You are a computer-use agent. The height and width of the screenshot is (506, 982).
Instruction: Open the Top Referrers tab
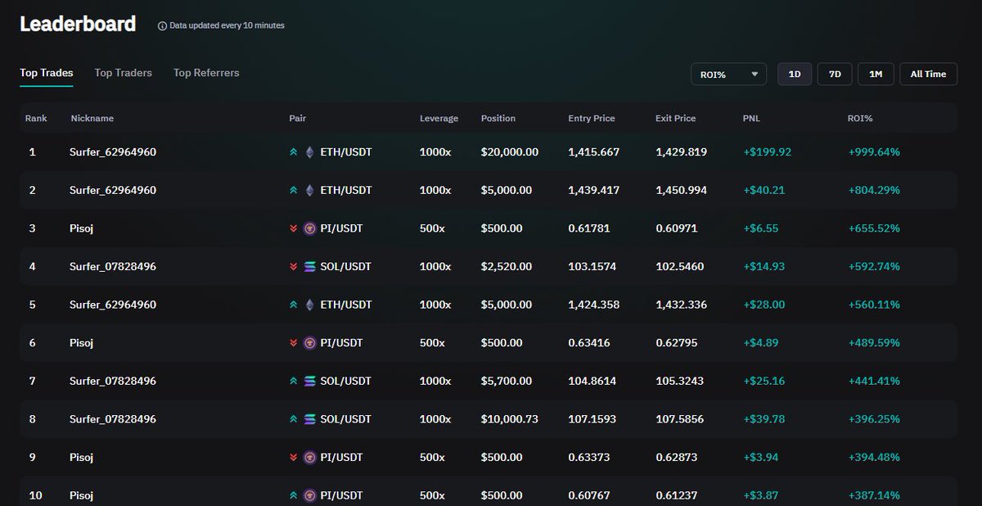(206, 73)
